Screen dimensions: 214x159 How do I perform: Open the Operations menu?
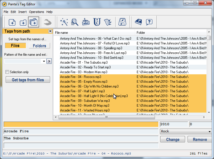pyautogui.click(x=37, y=12)
